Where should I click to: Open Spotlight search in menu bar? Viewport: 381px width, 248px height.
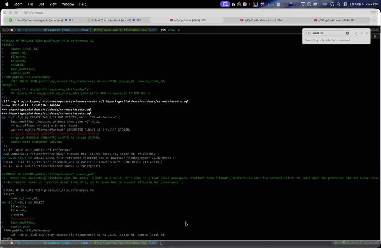[x=338, y=4]
